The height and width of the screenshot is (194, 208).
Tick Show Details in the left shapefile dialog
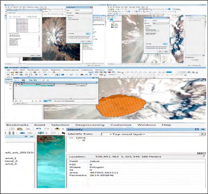click(x=68, y=34)
